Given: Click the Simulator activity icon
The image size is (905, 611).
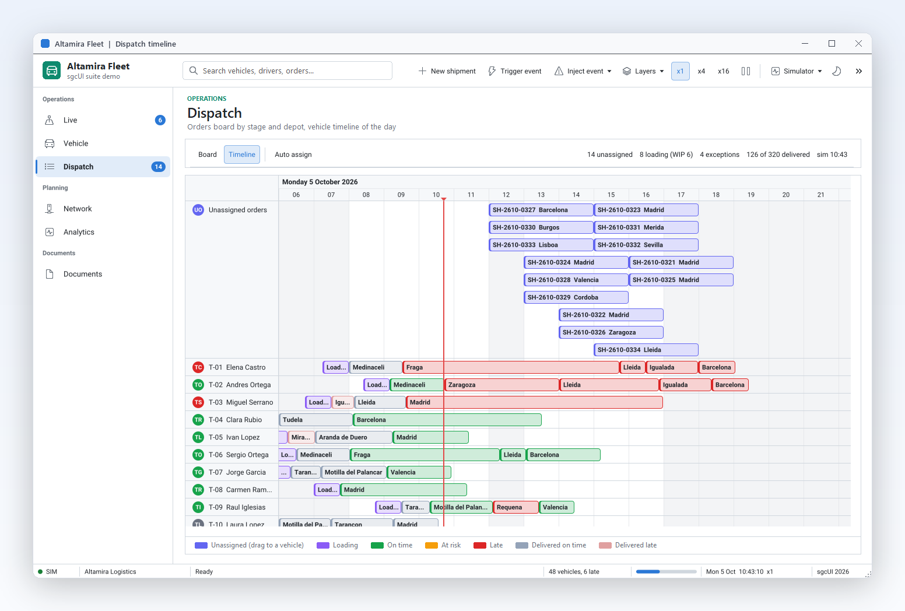Looking at the screenshot, I should click(x=776, y=71).
